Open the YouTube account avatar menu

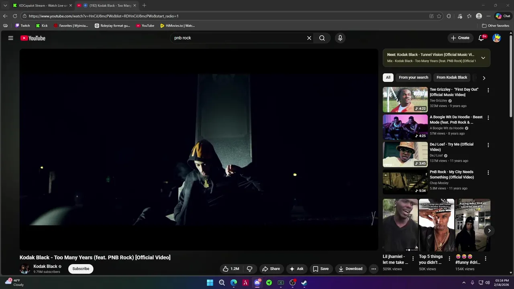click(497, 38)
